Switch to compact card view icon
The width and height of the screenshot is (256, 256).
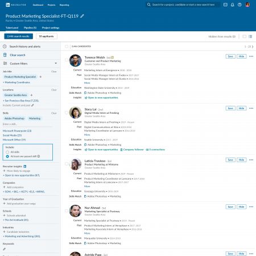[244, 36]
